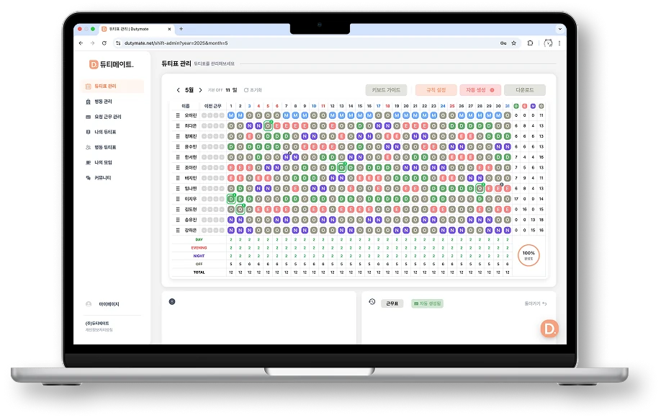Click the 키보드 가이드 button
Viewport: 661px width, 418px height.
click(386, 90)
